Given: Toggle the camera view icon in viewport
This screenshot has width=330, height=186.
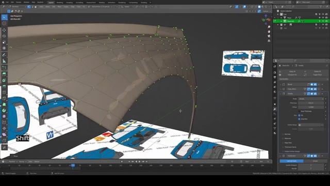Looking at the screenshot, I should [269, 36].
